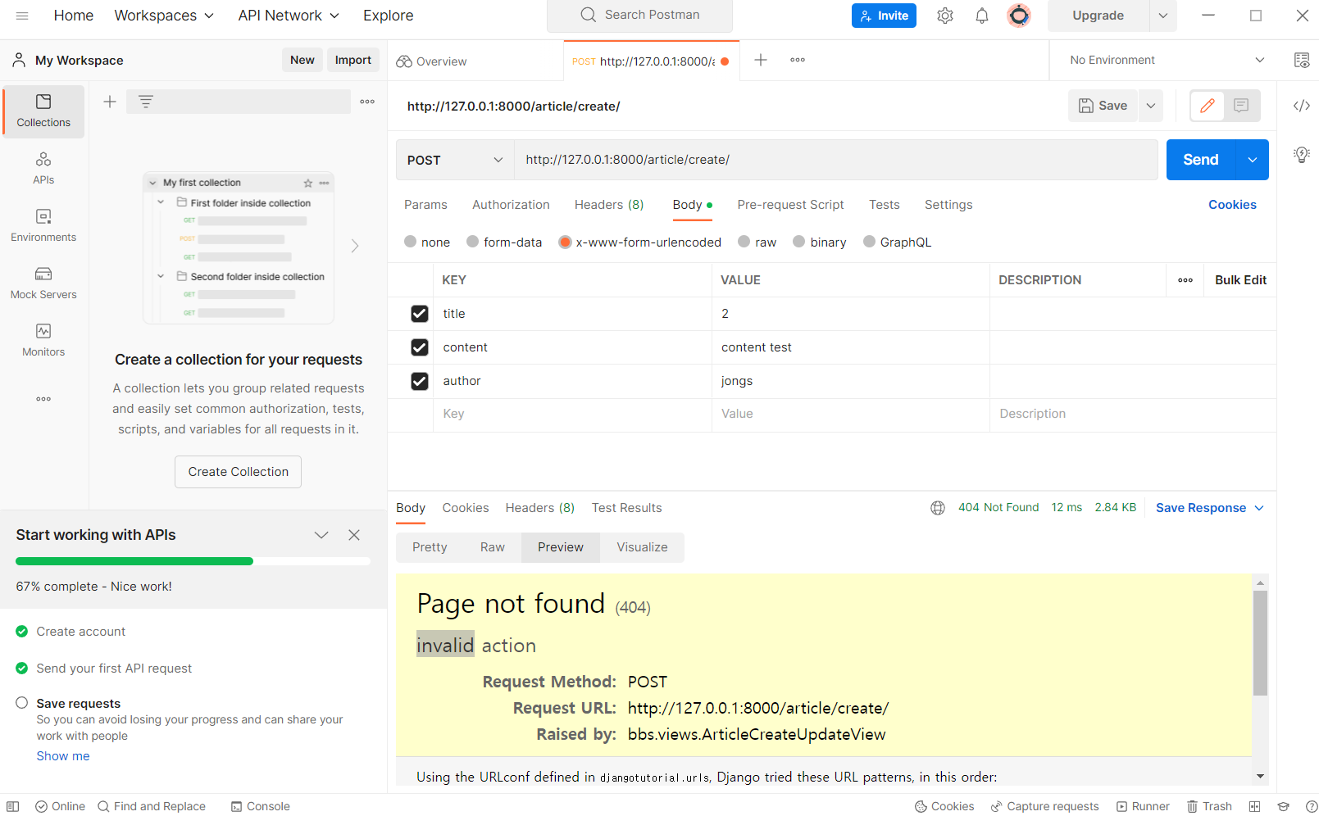Viewport: 1319px width, 816px height.
Task: Open info lightbulb icon
Action: coord(1302,155)
